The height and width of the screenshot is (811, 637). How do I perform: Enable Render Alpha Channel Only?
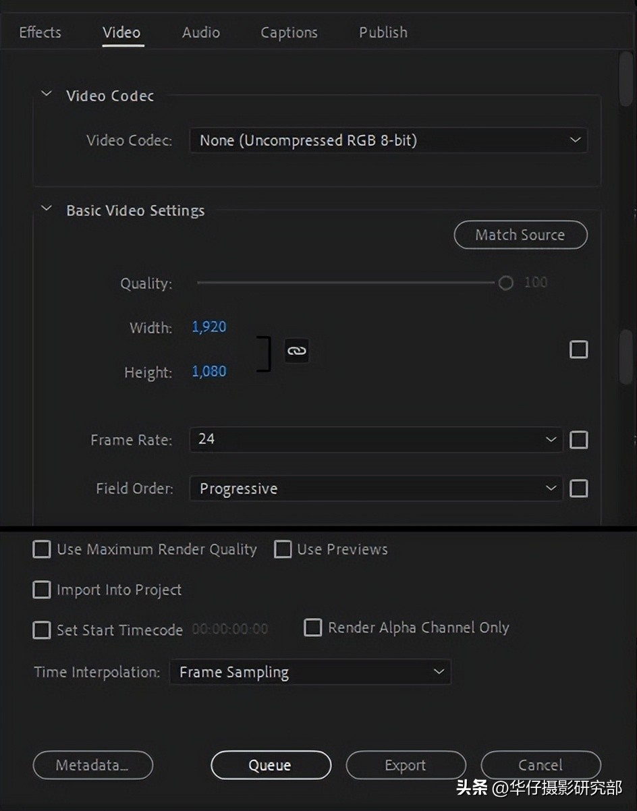point(312,627)
